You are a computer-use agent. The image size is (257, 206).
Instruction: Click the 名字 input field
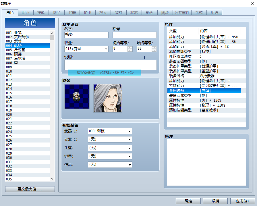[86, 35]
